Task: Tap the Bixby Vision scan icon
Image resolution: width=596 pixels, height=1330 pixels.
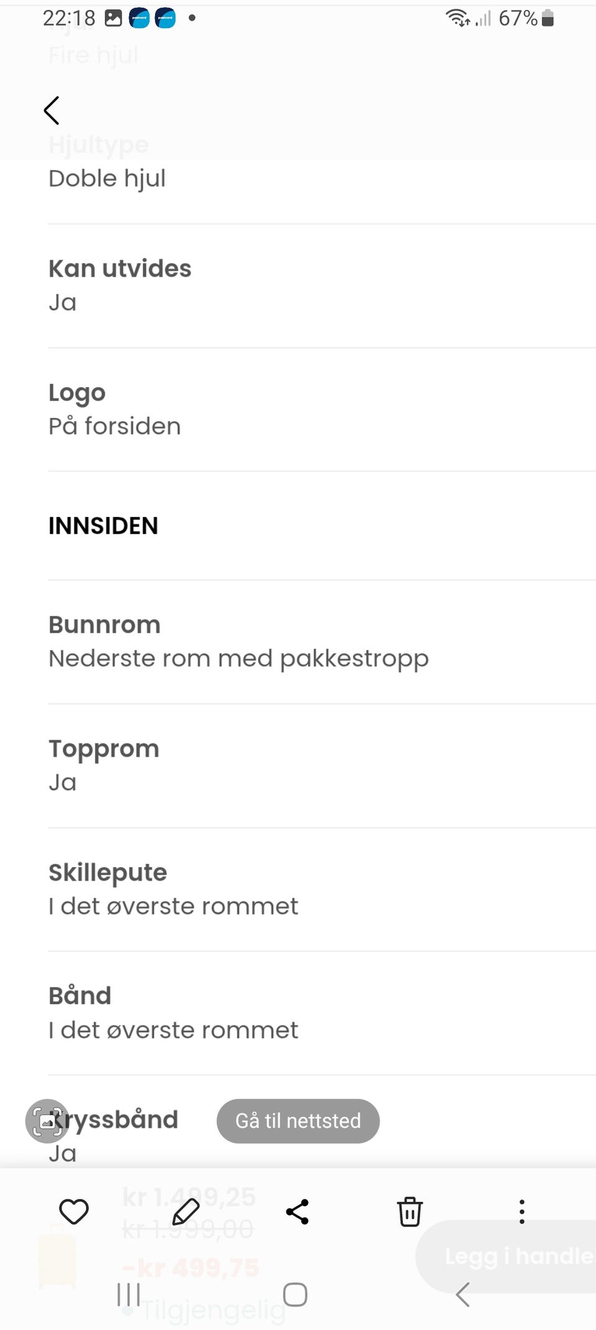Action: click(47, 1121)
